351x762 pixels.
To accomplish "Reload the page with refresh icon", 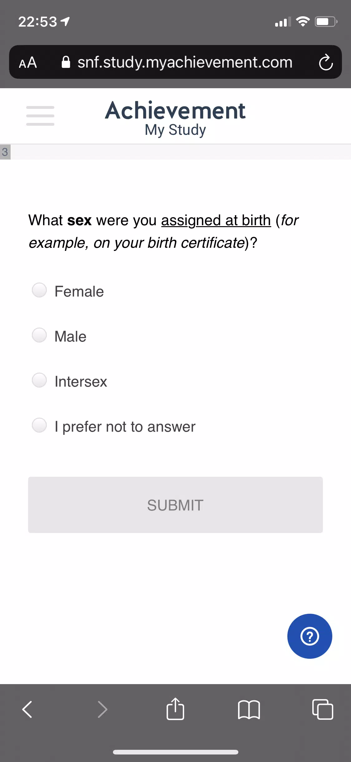I will coord(326,62).
